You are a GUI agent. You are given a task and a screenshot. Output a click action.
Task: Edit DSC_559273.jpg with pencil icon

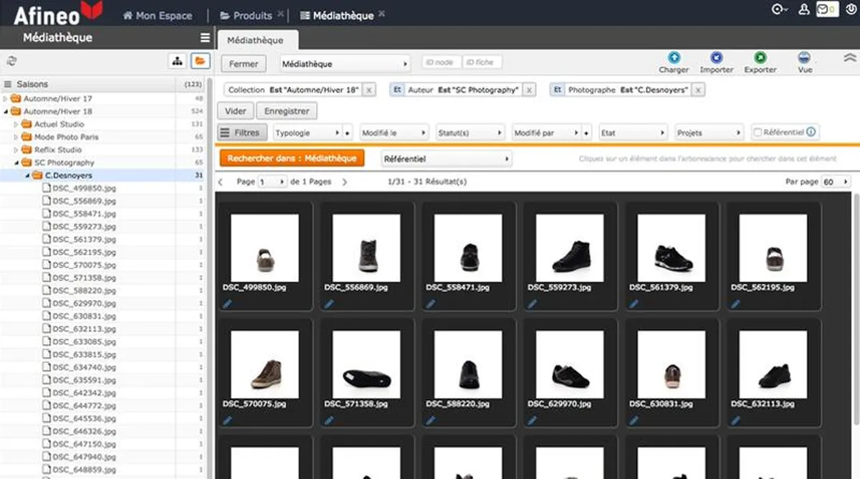tap(532, 304)
